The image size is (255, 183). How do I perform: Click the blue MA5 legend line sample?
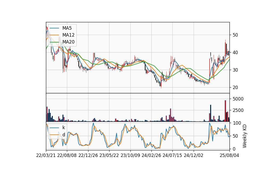click(54, 28)
